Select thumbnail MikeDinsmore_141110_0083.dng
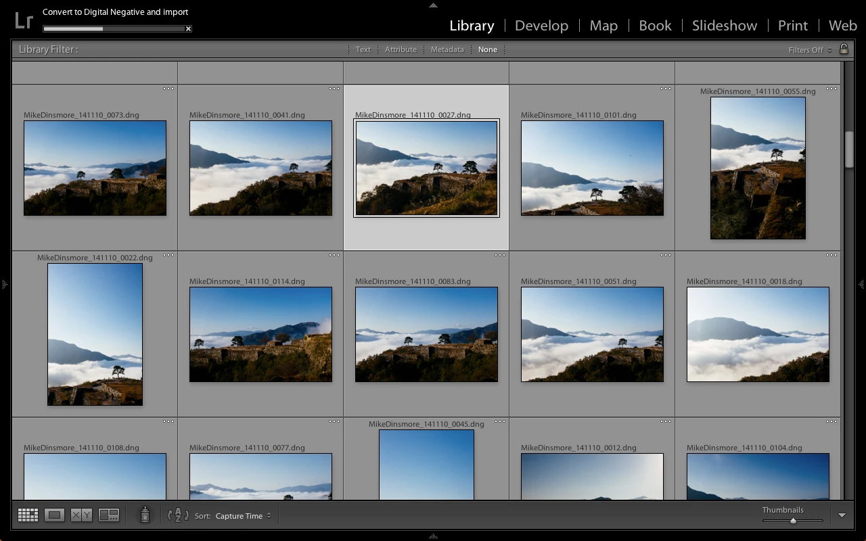Viewport: 866px width, 541px height. 426,334
